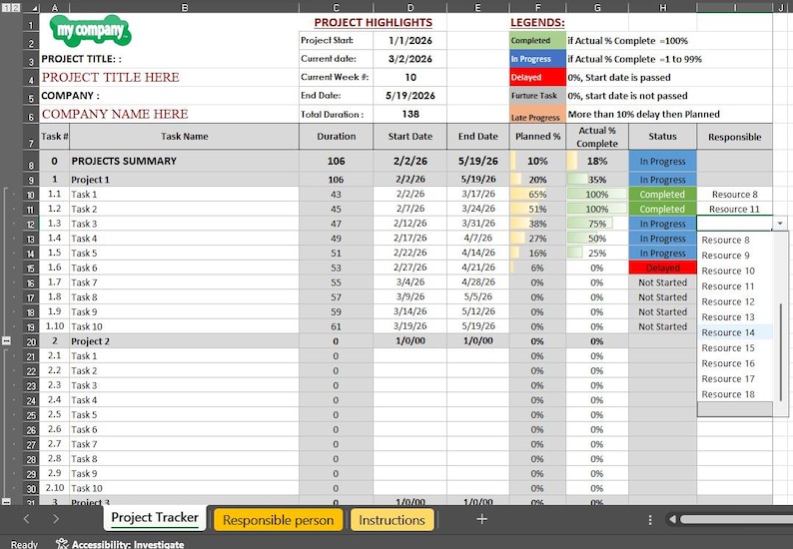Choose Resource 9 from dropdown list
Screen dimensions: 793x549
point(734,256)
